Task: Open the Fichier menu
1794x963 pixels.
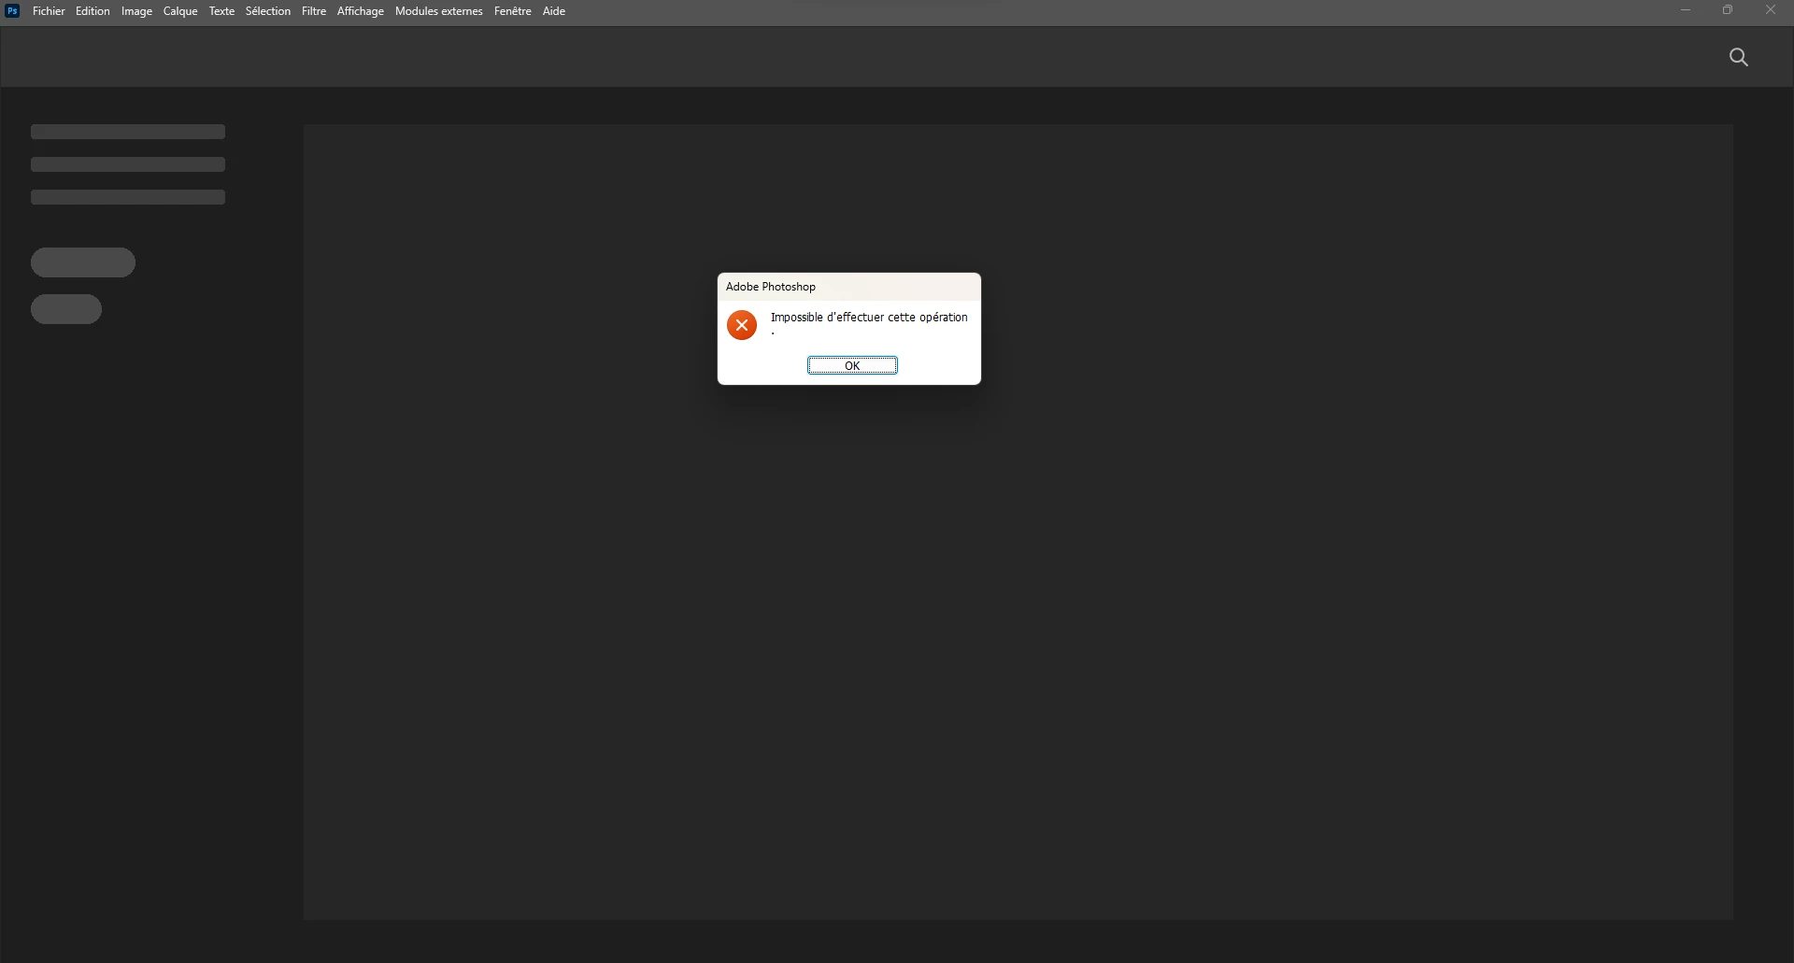Action: pos(49,11)
